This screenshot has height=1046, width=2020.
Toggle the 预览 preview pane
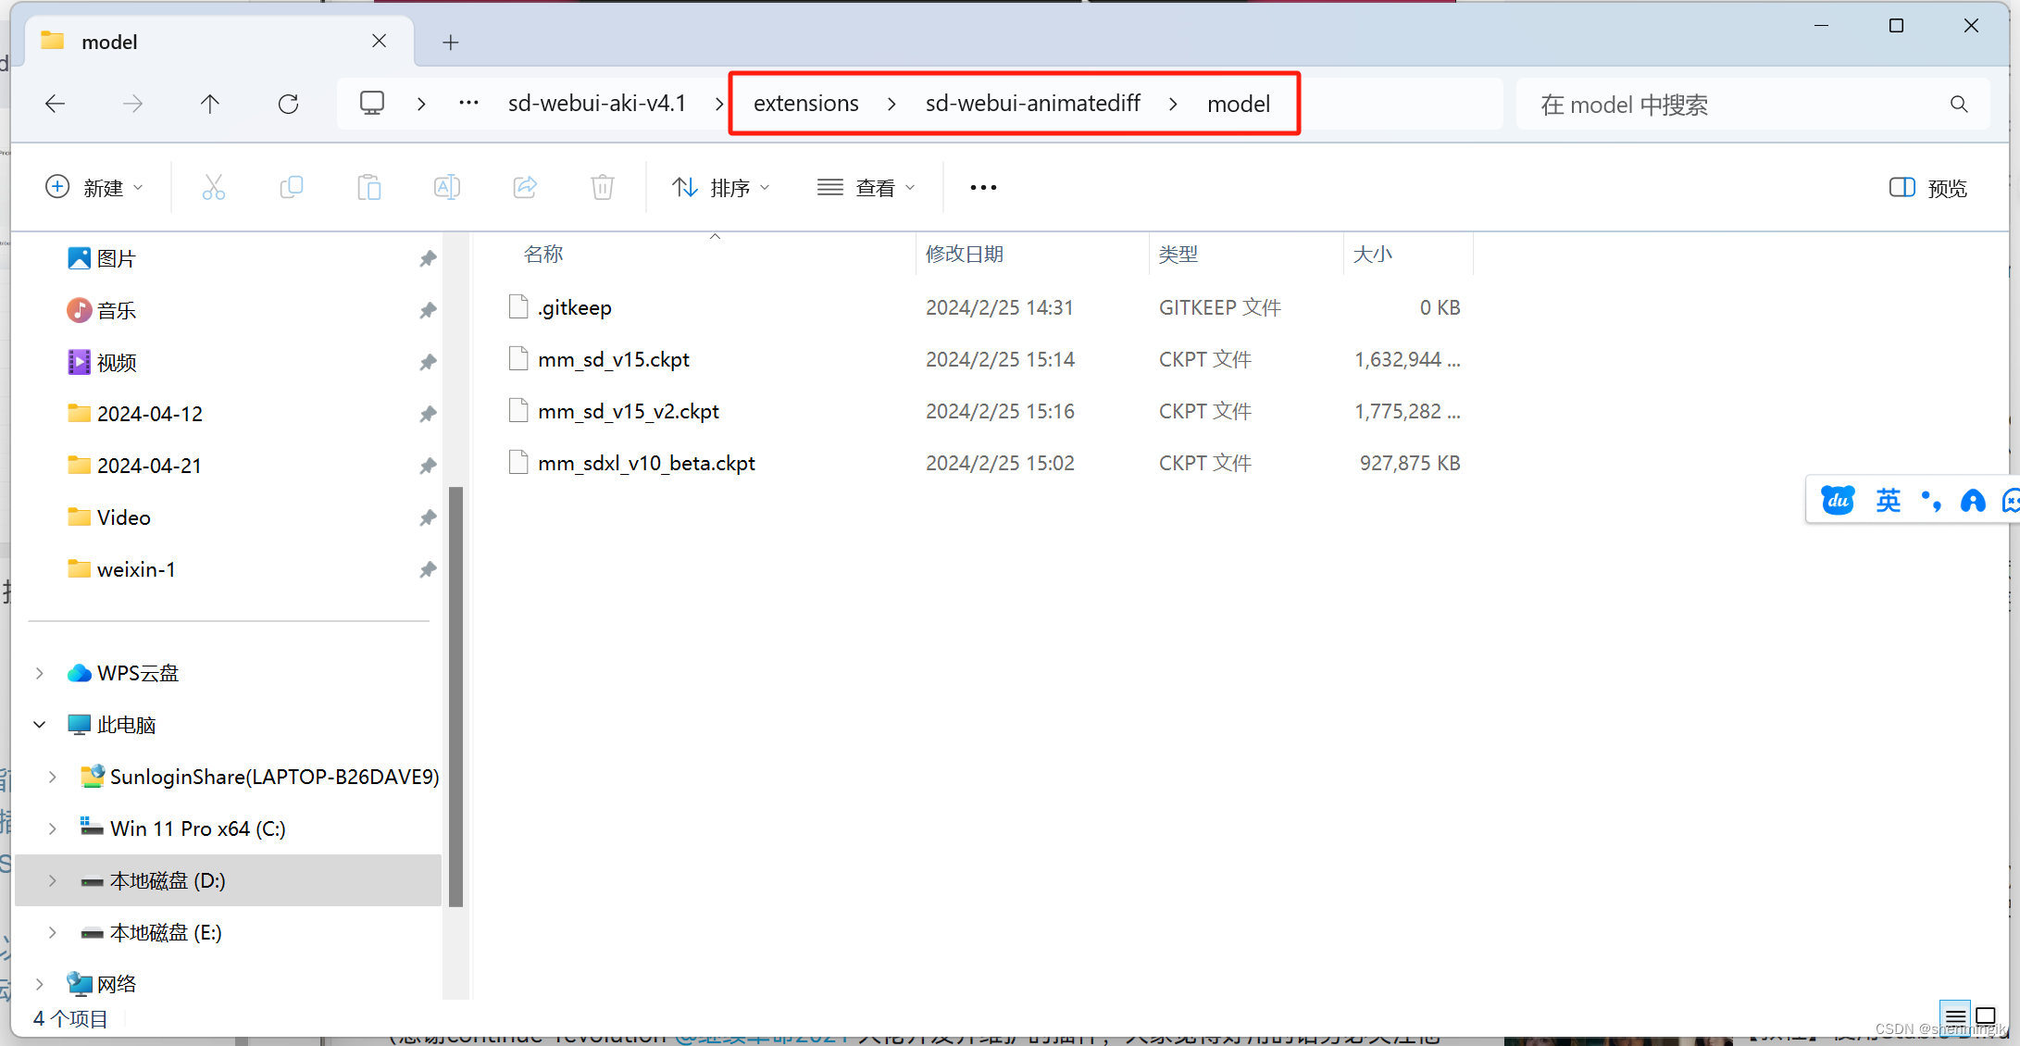[x=1928, y=188]
